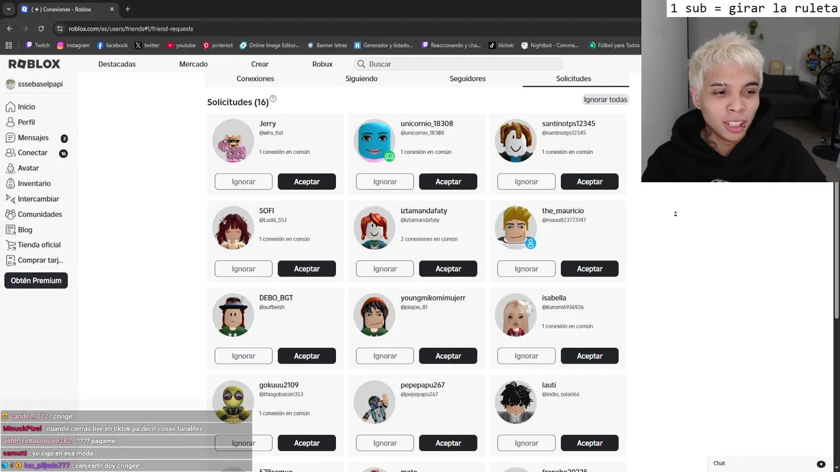Ignore lauti's friend request
This screenshot has height=472, width=840.
point(526,443)
